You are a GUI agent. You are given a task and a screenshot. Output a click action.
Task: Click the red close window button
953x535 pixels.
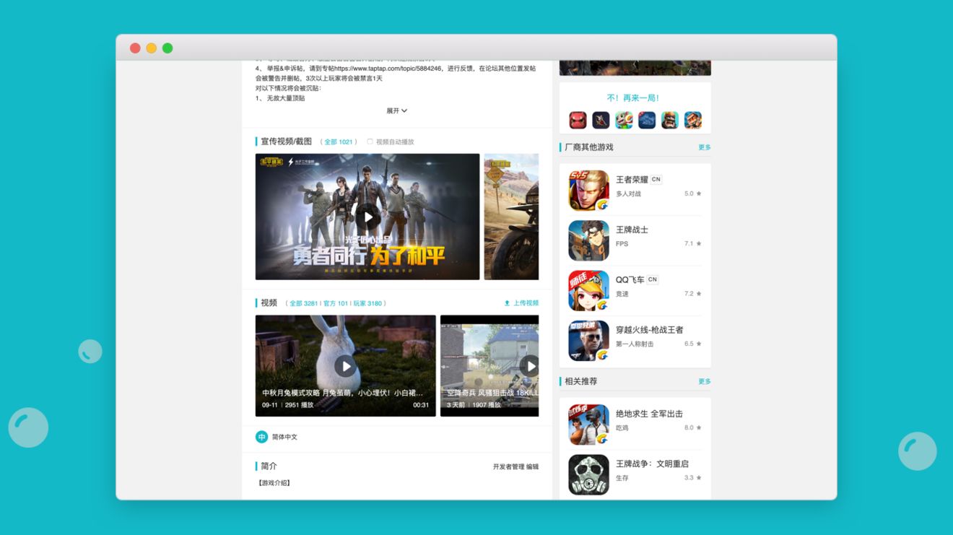point(135,48)
